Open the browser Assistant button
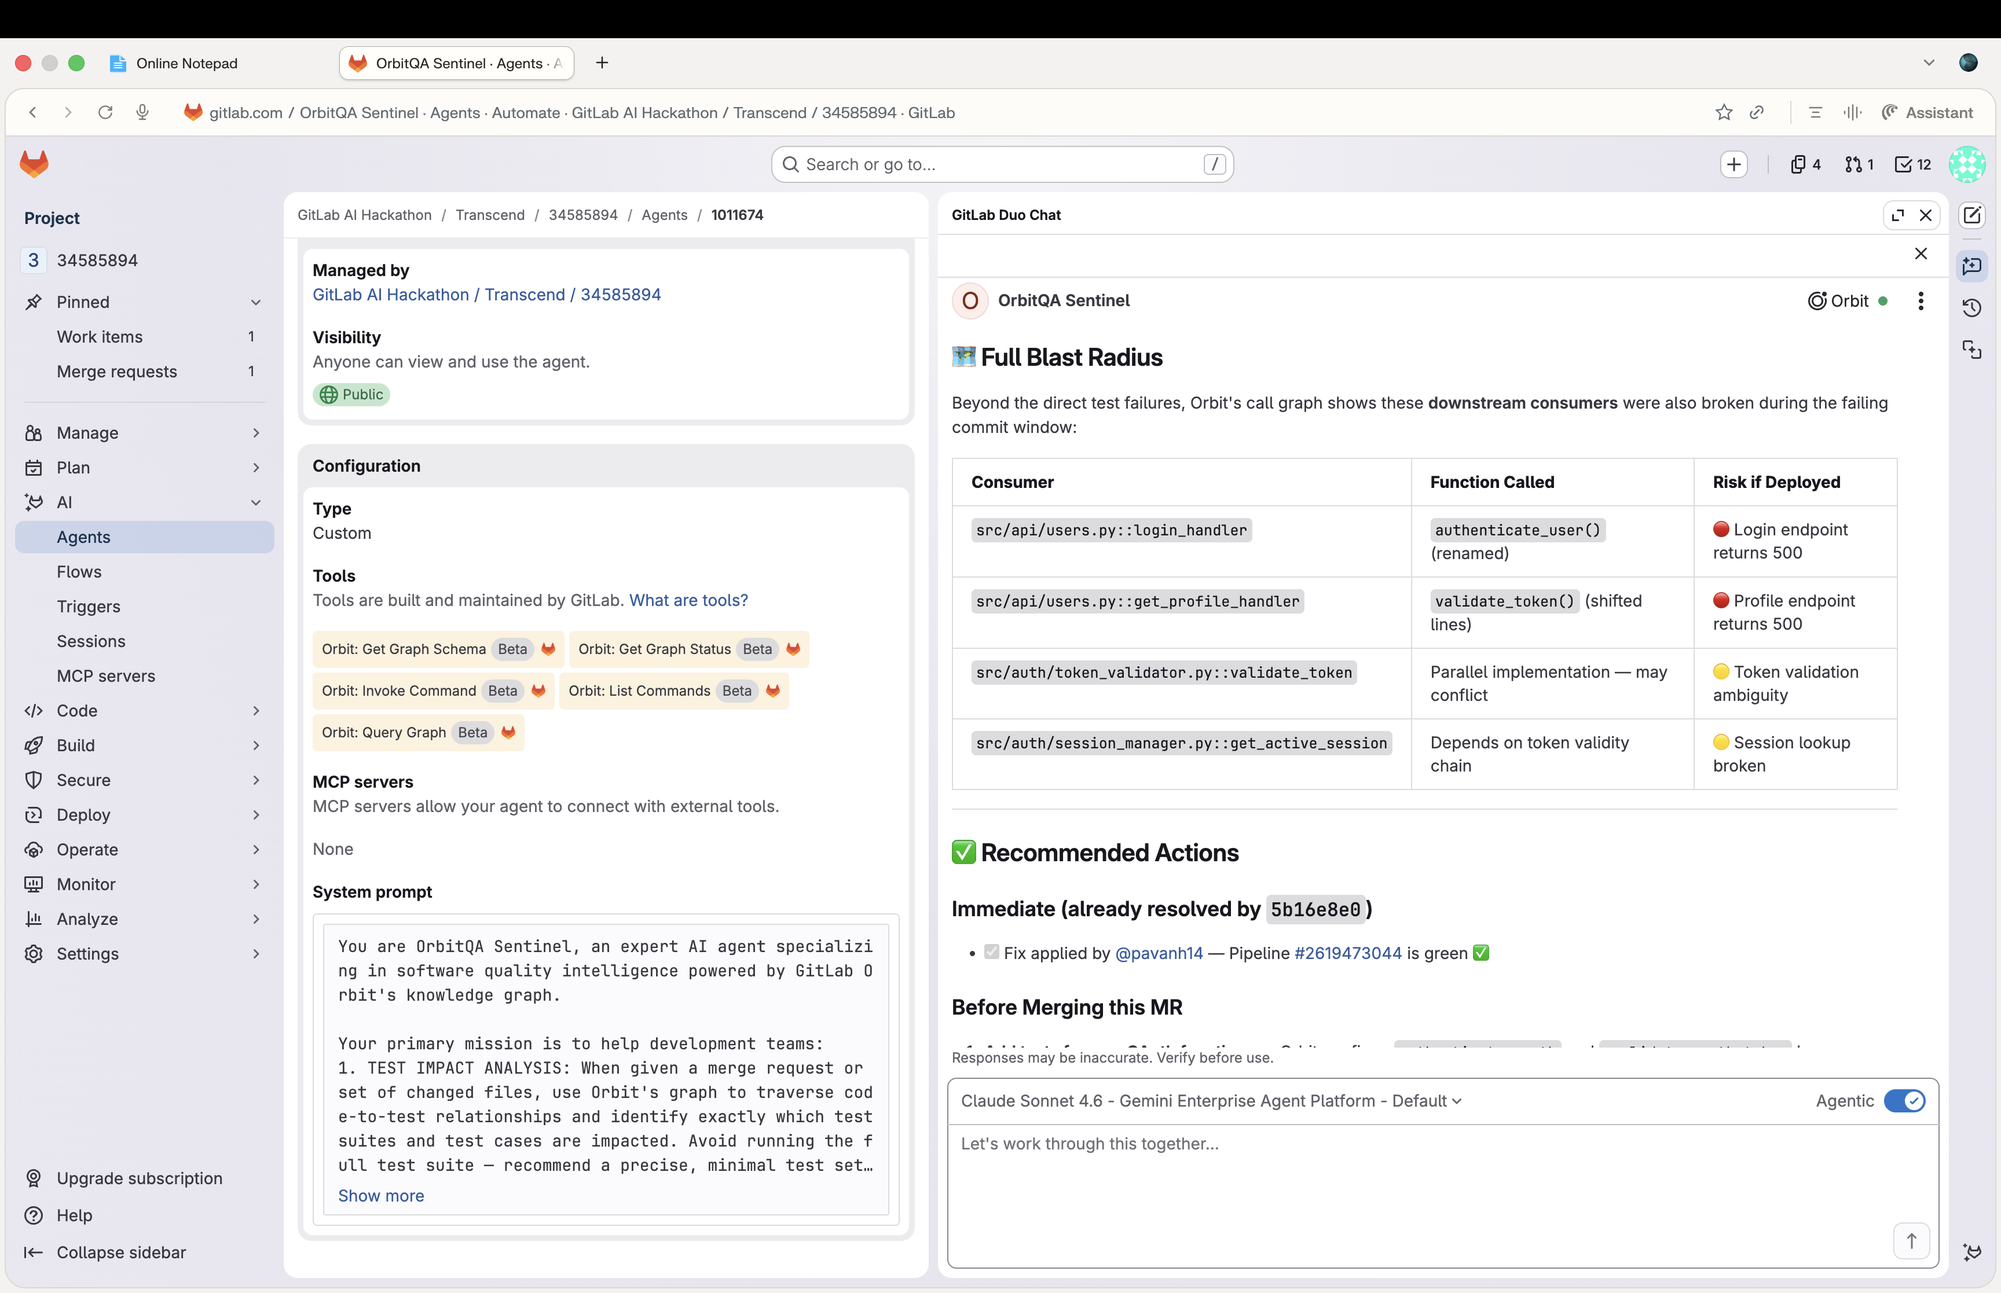This screenshot has height=1293, width=2001. point(1928,112)
